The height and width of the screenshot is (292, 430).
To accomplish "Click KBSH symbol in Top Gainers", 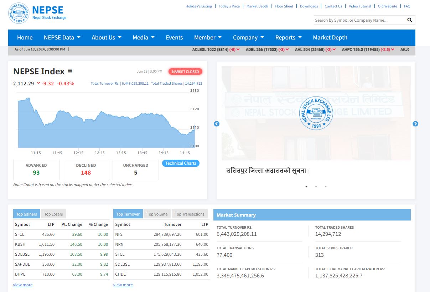I will click(x=20, y=244).
